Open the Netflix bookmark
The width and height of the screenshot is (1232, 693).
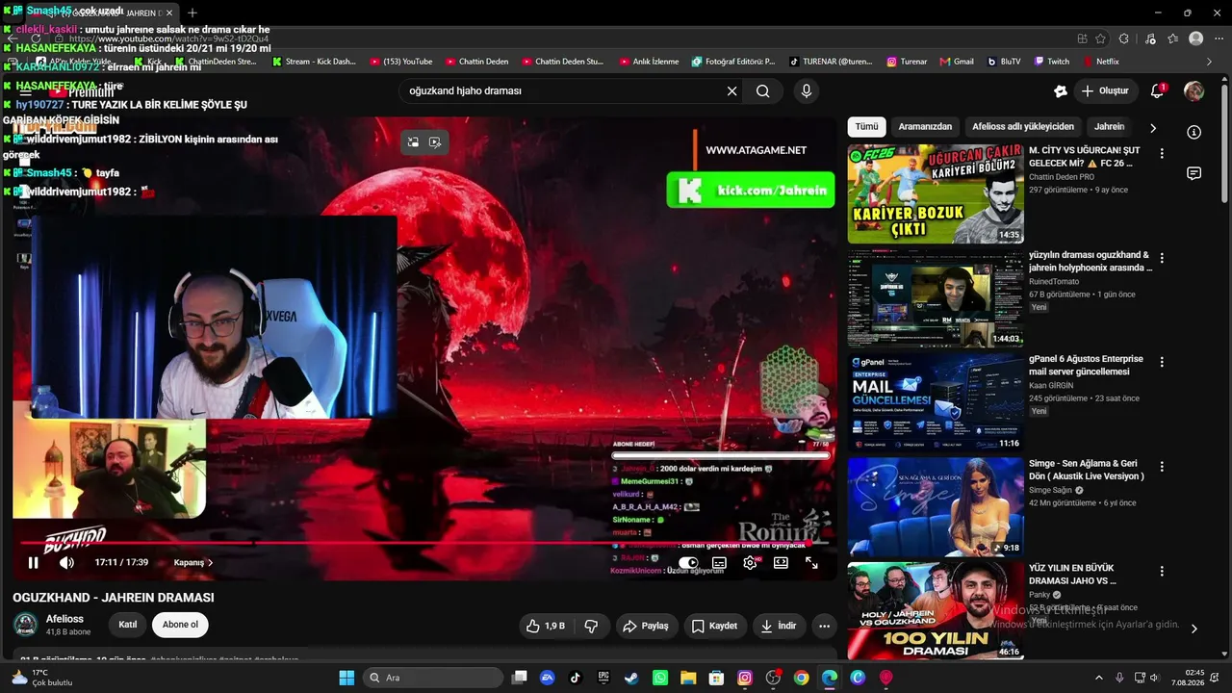coord(1101,62)
